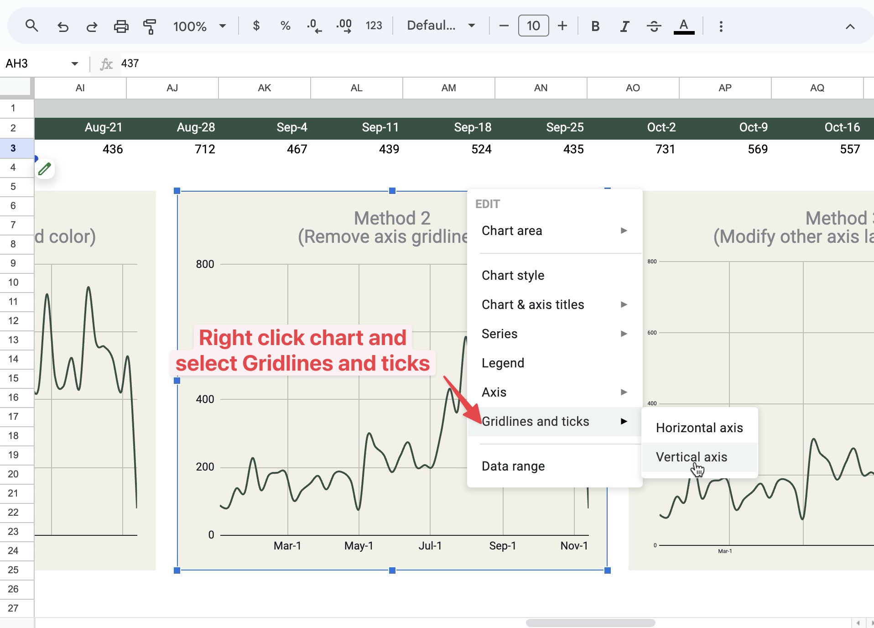Click the Decrease decimal places icon

tap(314, 26)
